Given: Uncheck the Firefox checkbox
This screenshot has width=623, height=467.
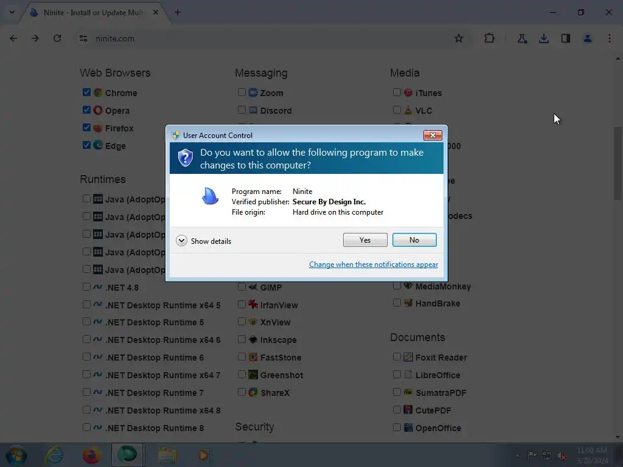Looking at the screenshot, I should [x=86, y=128].
